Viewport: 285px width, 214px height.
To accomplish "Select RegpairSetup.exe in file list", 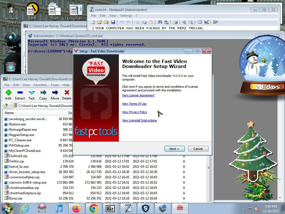I will pyautogui.click(x=22, y=135).
